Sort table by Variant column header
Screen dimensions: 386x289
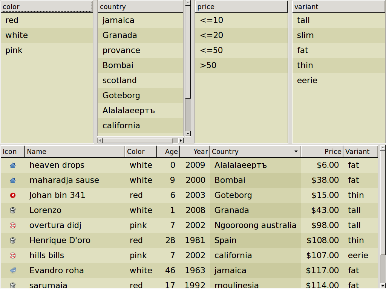coord(361,151)
